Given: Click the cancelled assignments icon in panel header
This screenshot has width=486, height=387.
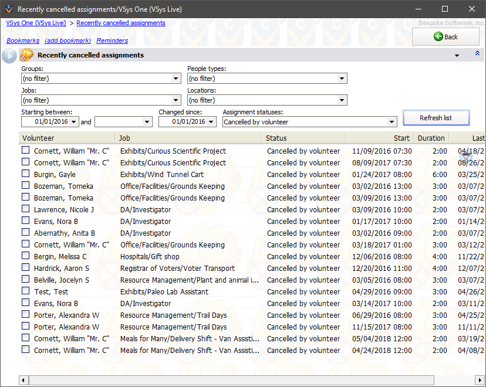Looking at the screenshot, I should tap(26, 56).
